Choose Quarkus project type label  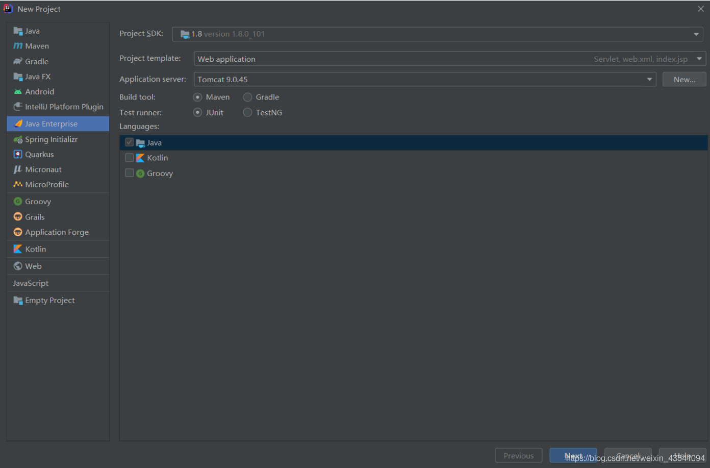tap(39, 154)
